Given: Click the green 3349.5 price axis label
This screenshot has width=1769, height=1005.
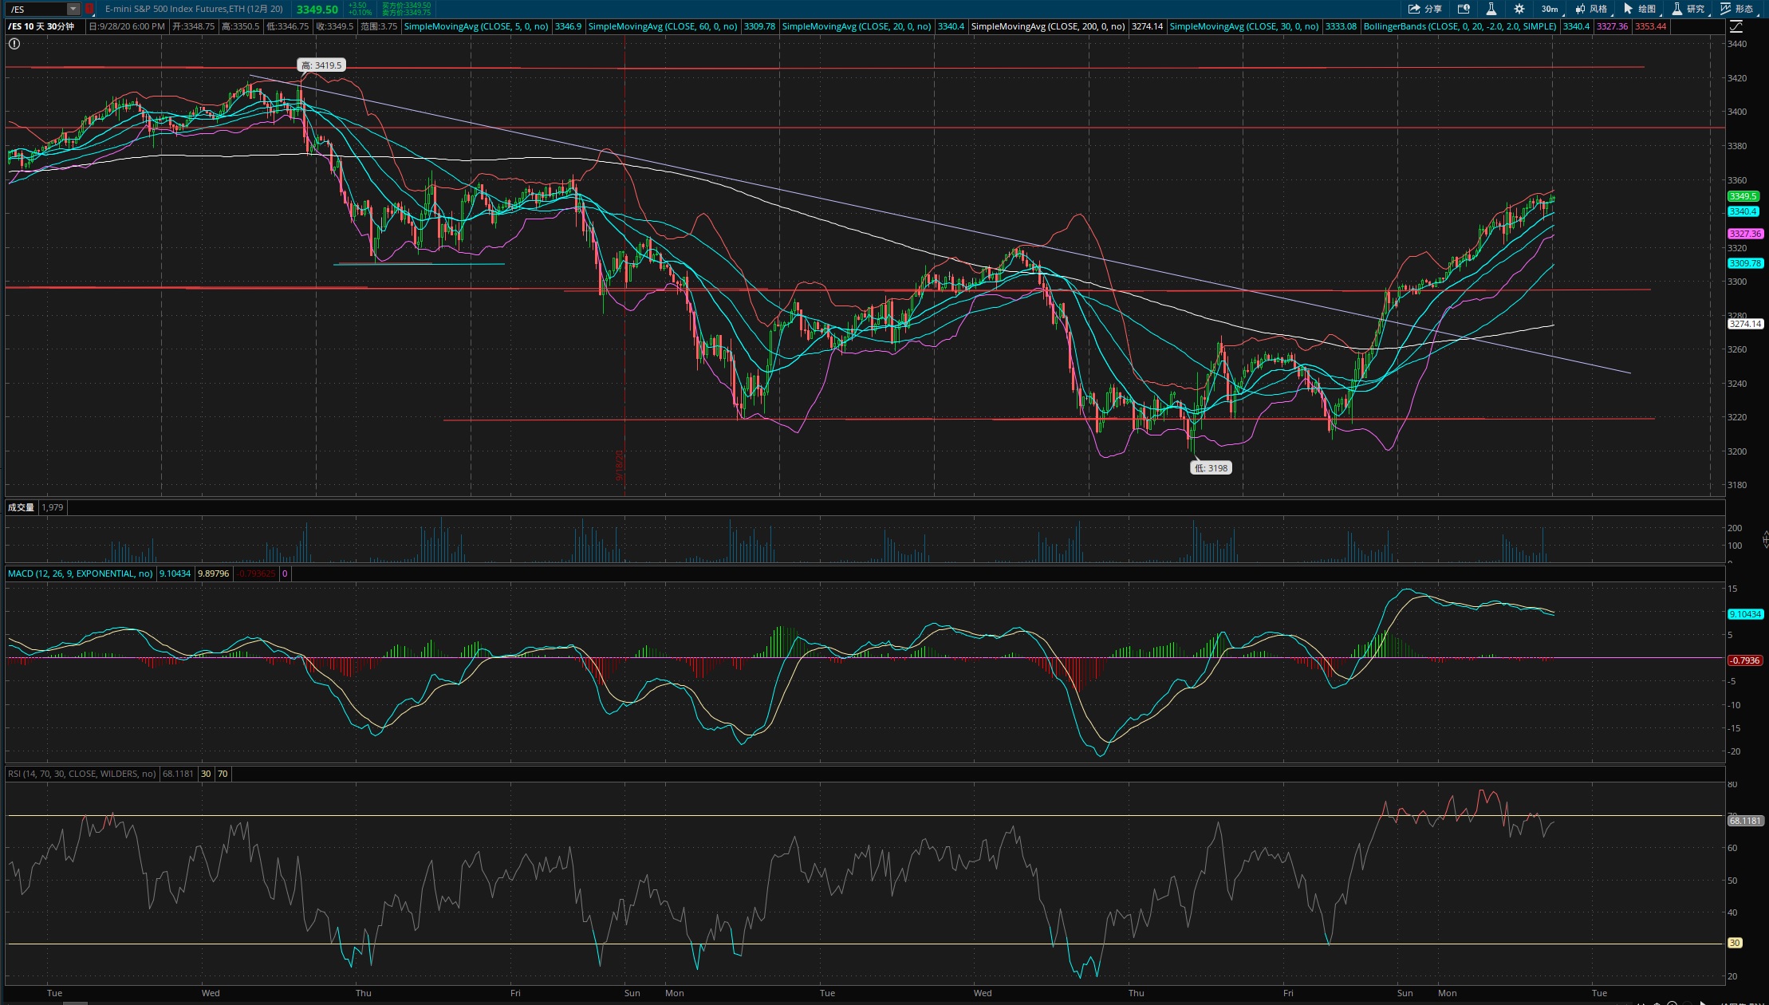Looking at the screenshot, I should point(1743,196).
